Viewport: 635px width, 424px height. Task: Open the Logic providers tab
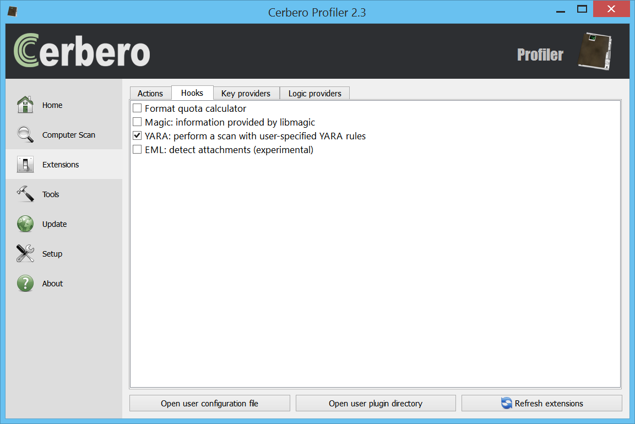pyautogui.click(x=314, y=93)
